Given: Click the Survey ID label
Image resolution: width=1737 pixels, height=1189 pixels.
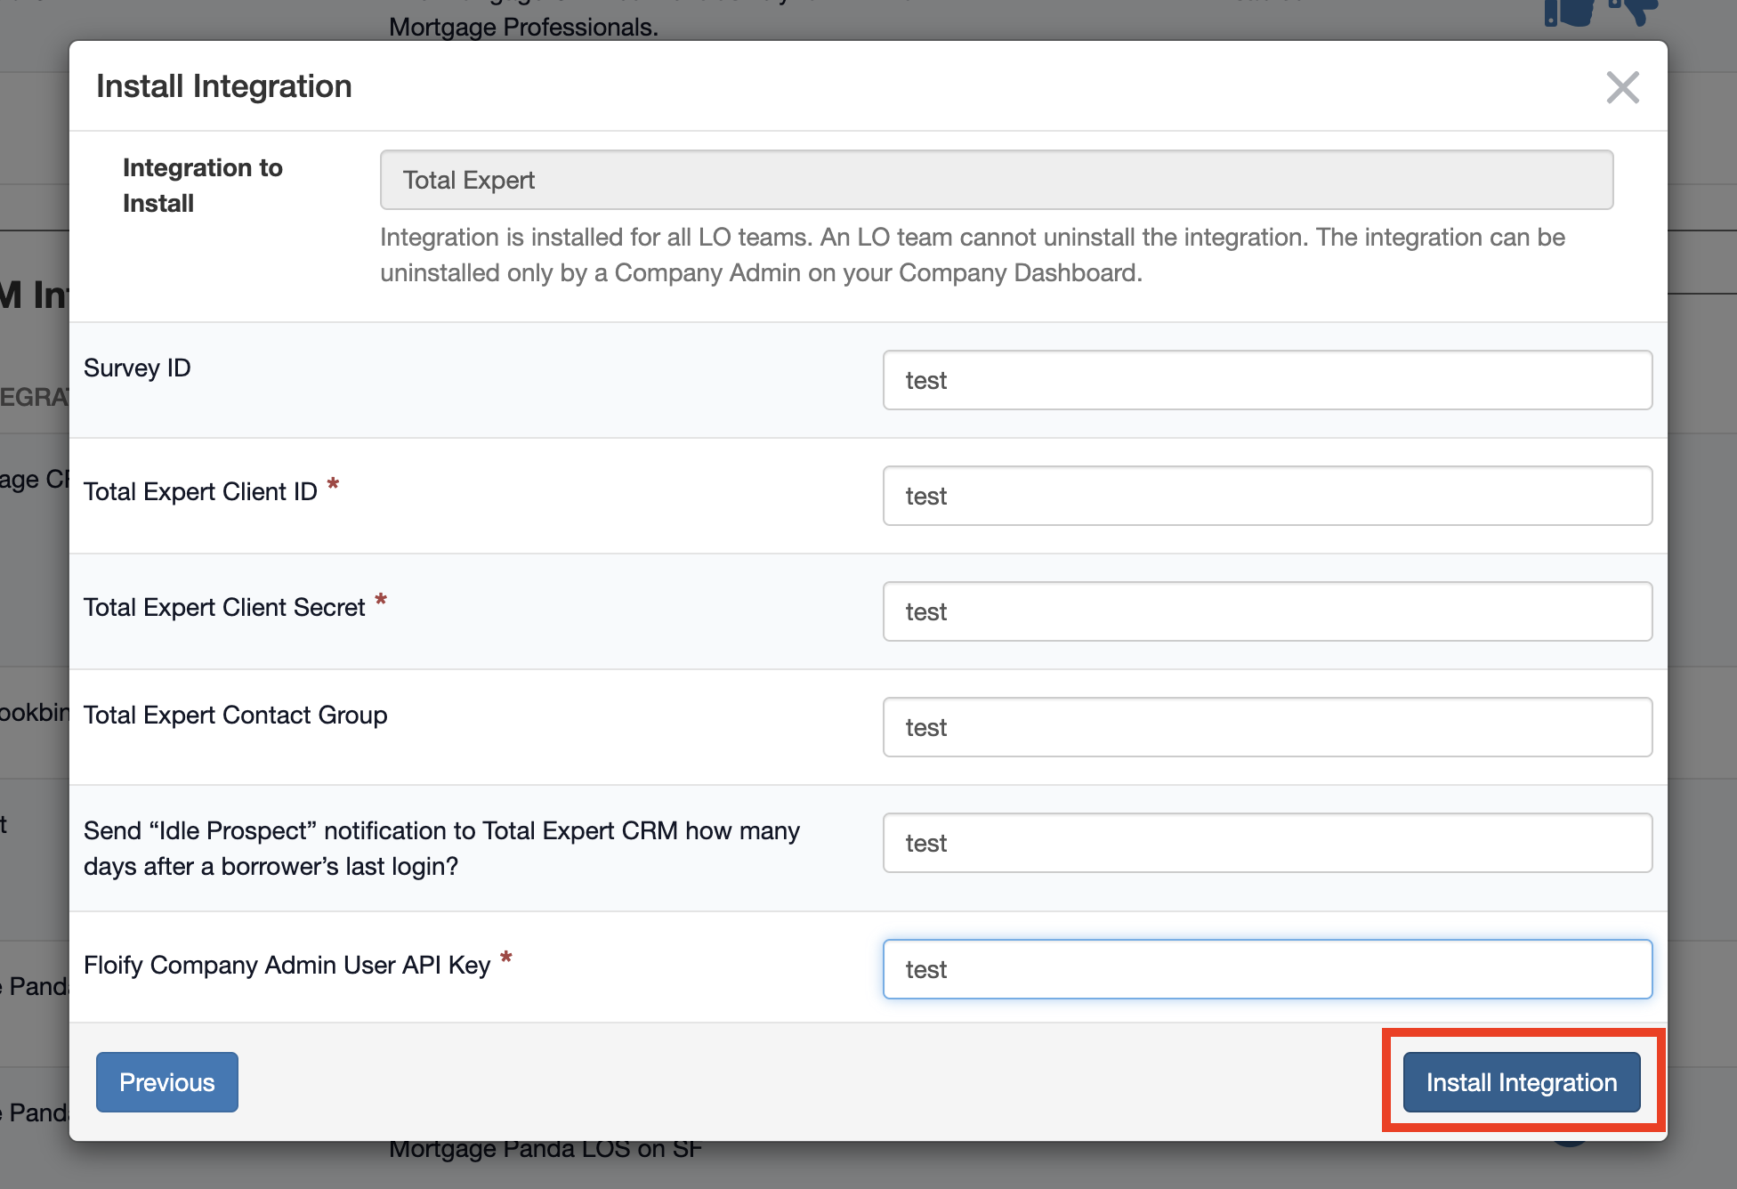Looking at the screenshot, I should tap(137, 368).
